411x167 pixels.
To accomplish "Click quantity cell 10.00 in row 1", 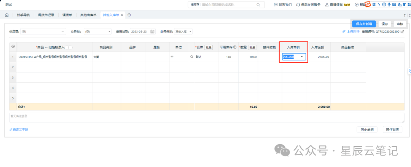I will pos(248,57).
